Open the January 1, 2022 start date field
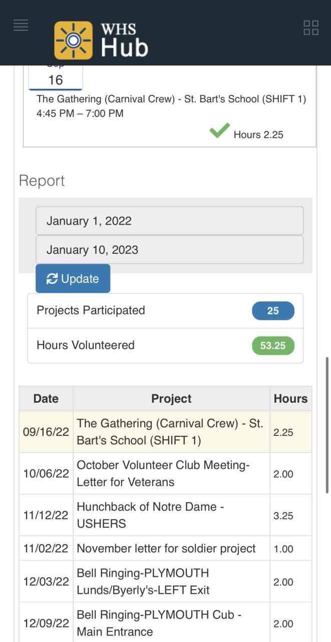Screen dimensions: 331x642 pyautogui.click(x=169, y=221)
